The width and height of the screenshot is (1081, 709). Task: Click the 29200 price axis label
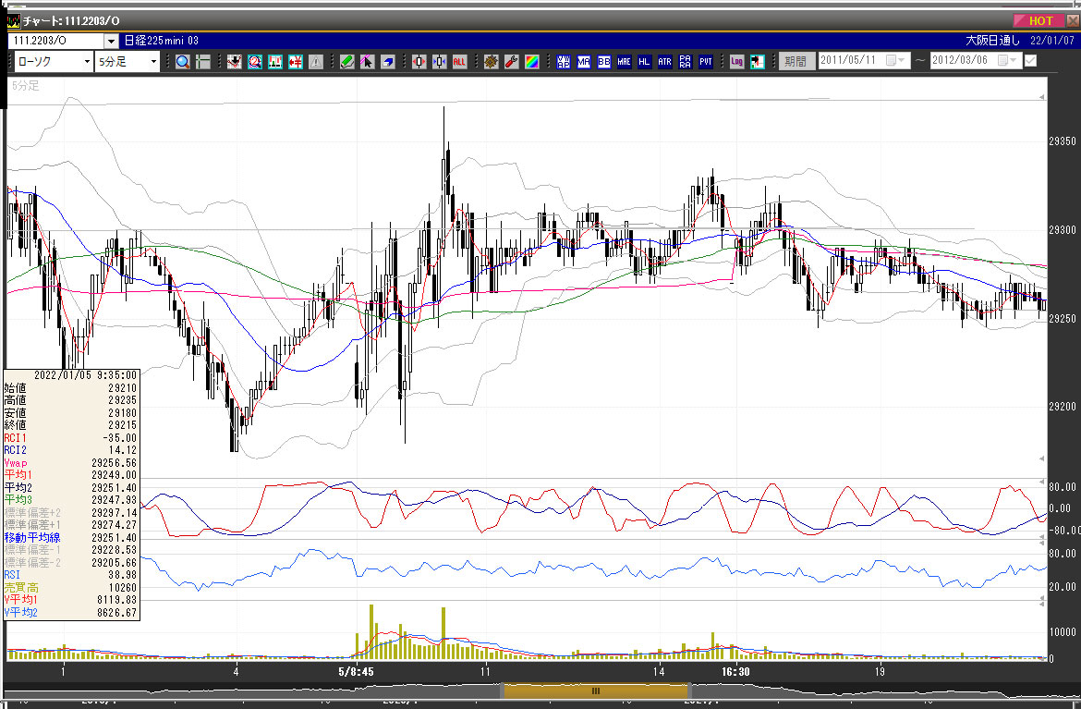click(1063, 407)
